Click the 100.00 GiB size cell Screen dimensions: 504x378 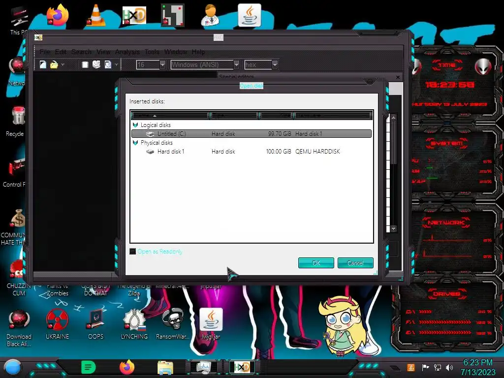pyautogui.click(x=279, y=152)
